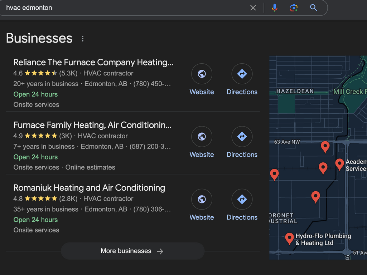Clear the search query with the X icon

pos(253,8)
